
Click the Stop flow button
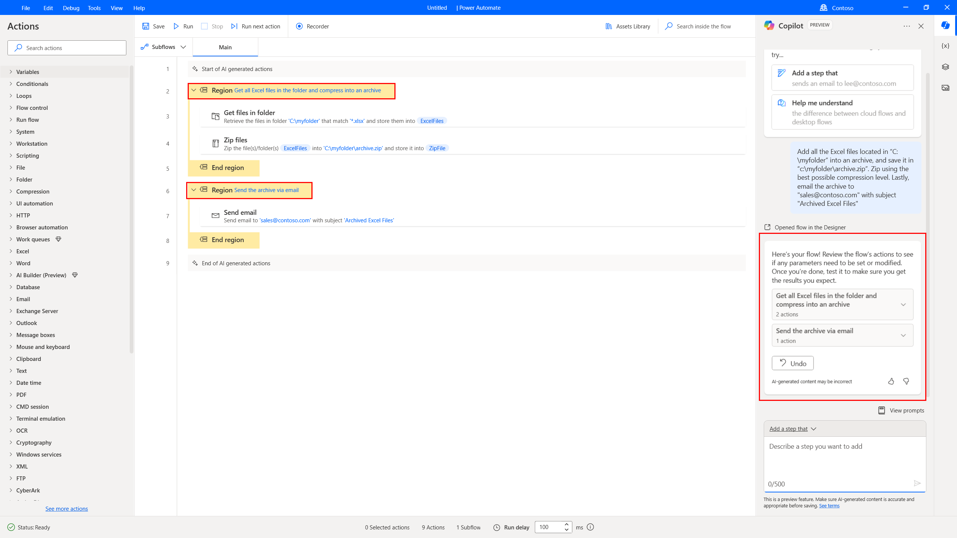point(217,26)
